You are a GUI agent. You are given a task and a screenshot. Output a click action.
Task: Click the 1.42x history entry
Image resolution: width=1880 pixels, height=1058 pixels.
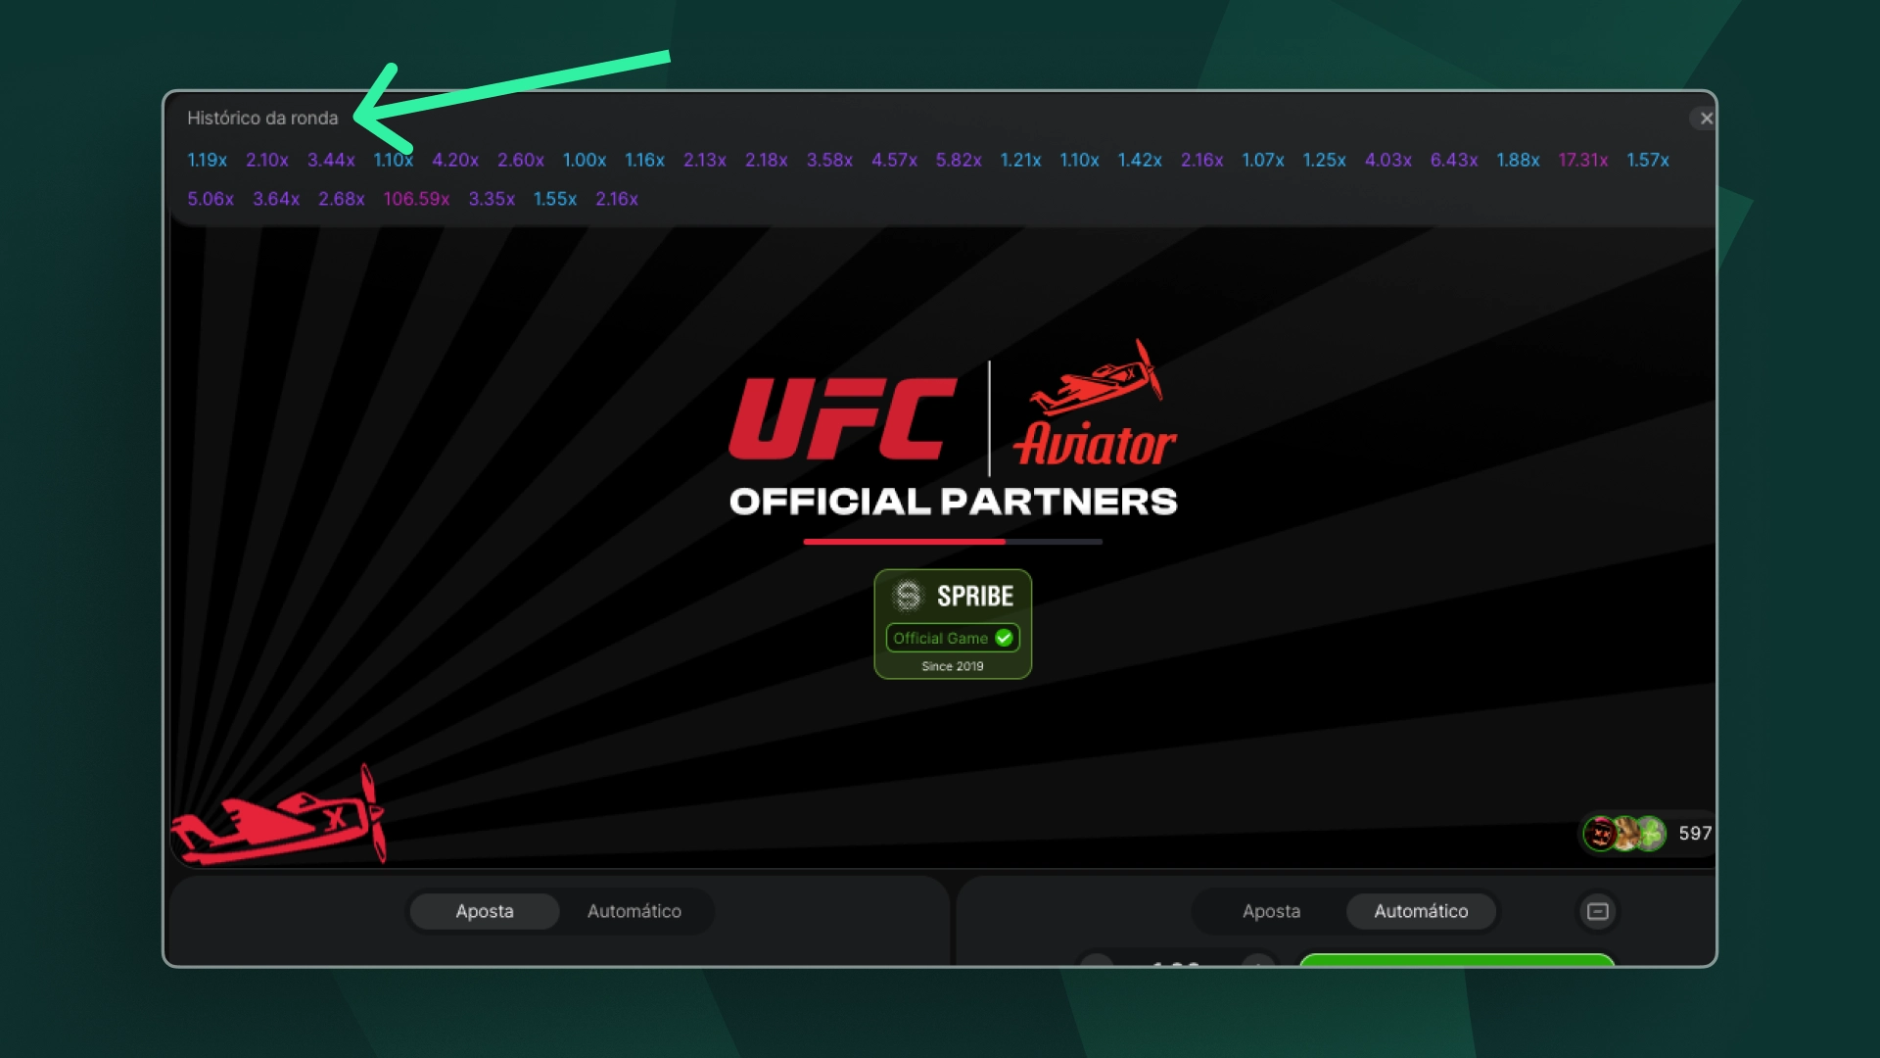[x=1140, y=160]
